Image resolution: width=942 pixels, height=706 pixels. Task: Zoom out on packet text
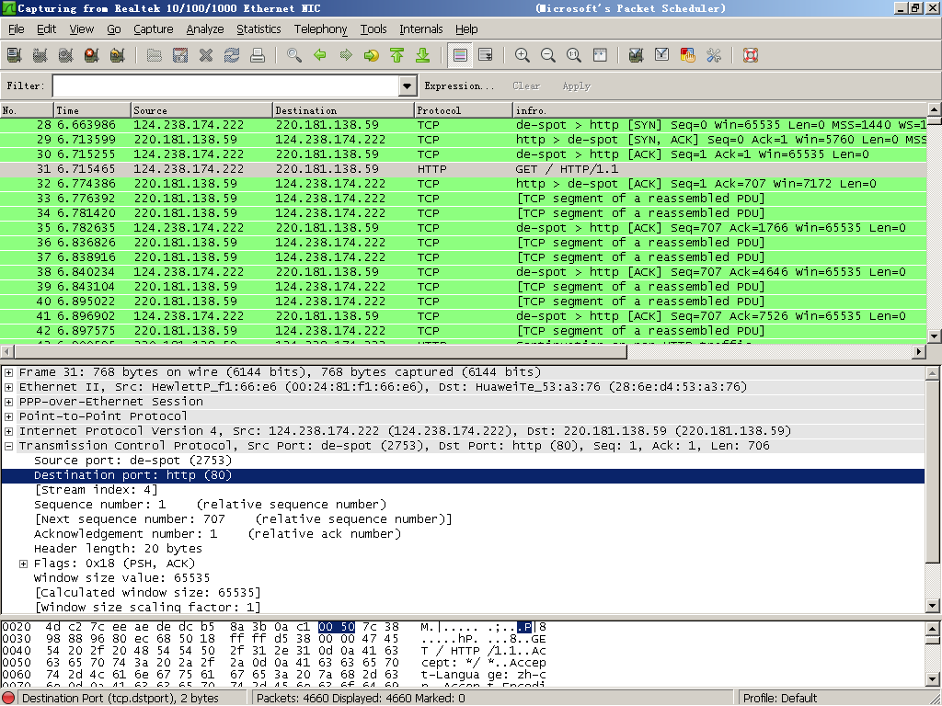pos(548,56)
